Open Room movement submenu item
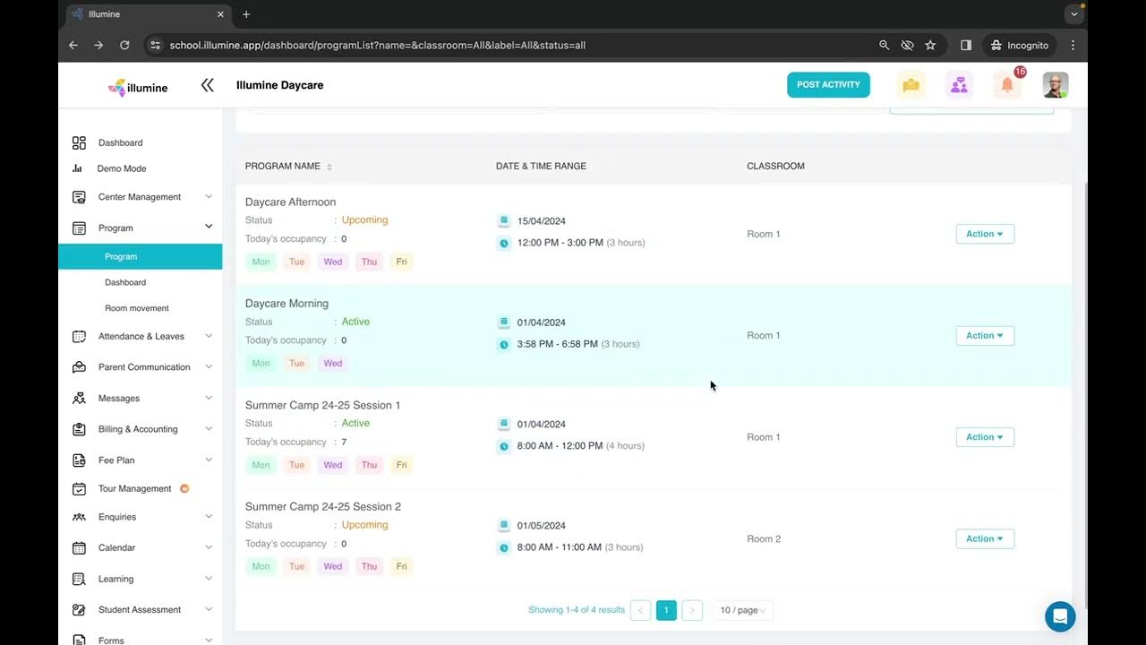 (x=137, y=308)
